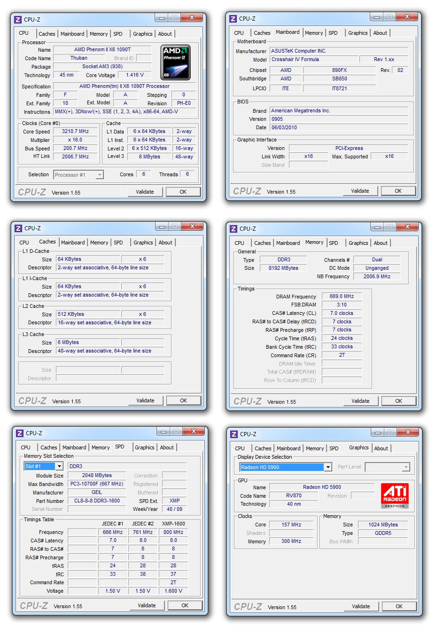The image size is (436, 627).
Task: Switch to Caches tab in the CPU window
Action: [x=47, y=34]
